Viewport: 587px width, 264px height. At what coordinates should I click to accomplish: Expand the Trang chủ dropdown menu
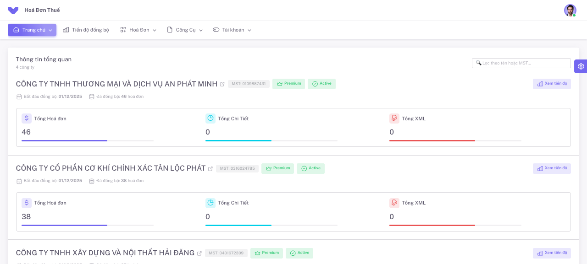click(32, 30)
